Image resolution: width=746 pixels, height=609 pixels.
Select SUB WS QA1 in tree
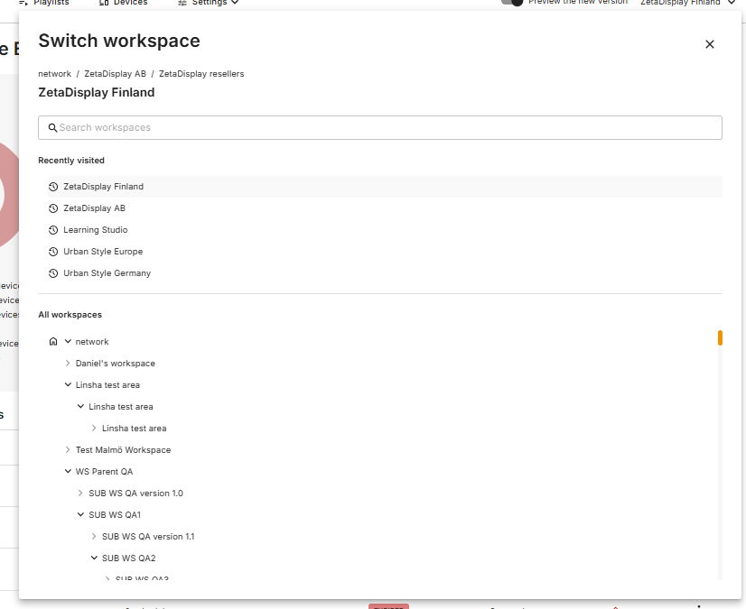pos(115,515)
